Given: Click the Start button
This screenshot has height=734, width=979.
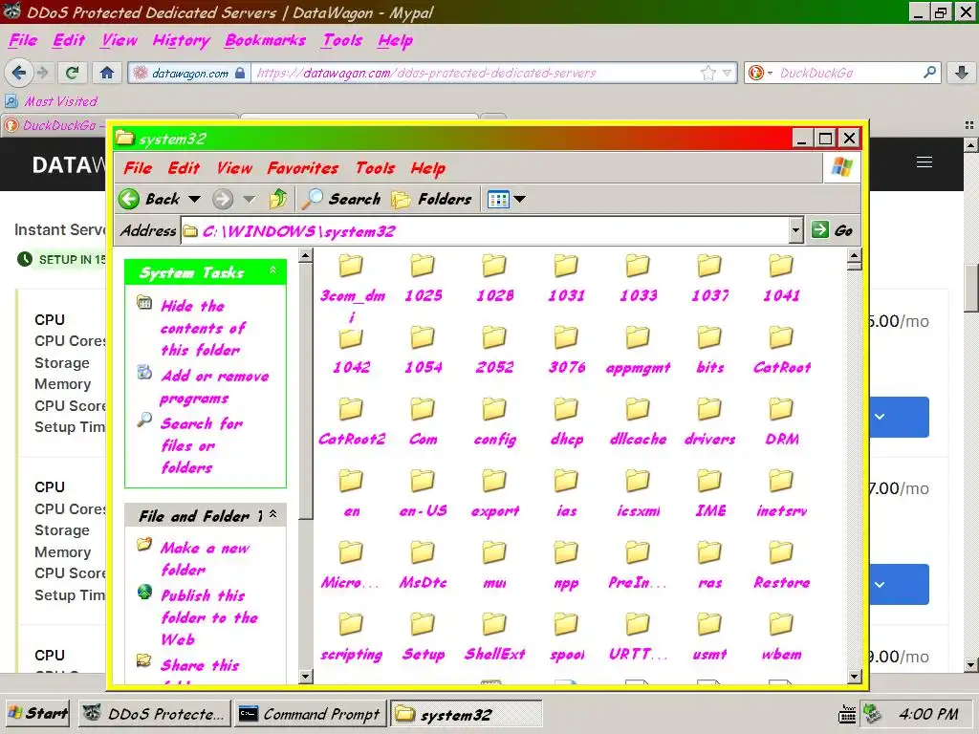Looking at the screenshot, I should pyautogui.click(x=37, y=713).
